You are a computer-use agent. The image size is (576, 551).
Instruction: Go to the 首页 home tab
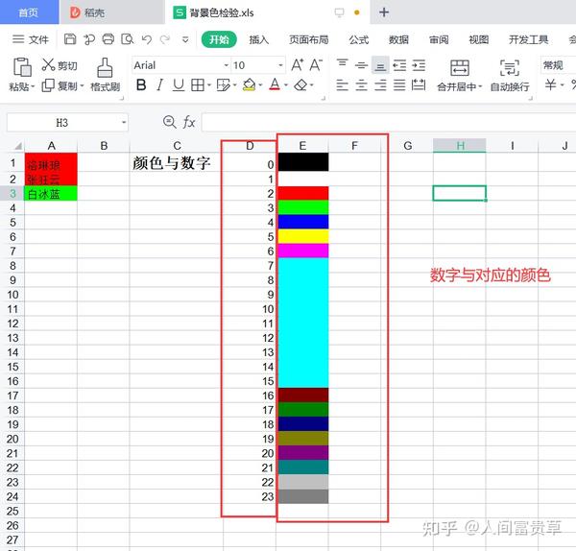pos(29,12)
